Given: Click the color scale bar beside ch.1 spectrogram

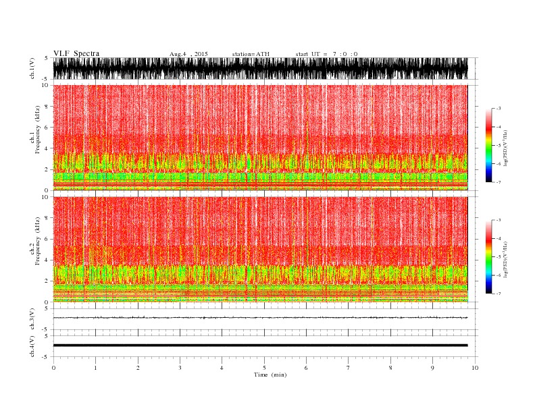Looking at the screenshot, I should [x=488, y=145].
